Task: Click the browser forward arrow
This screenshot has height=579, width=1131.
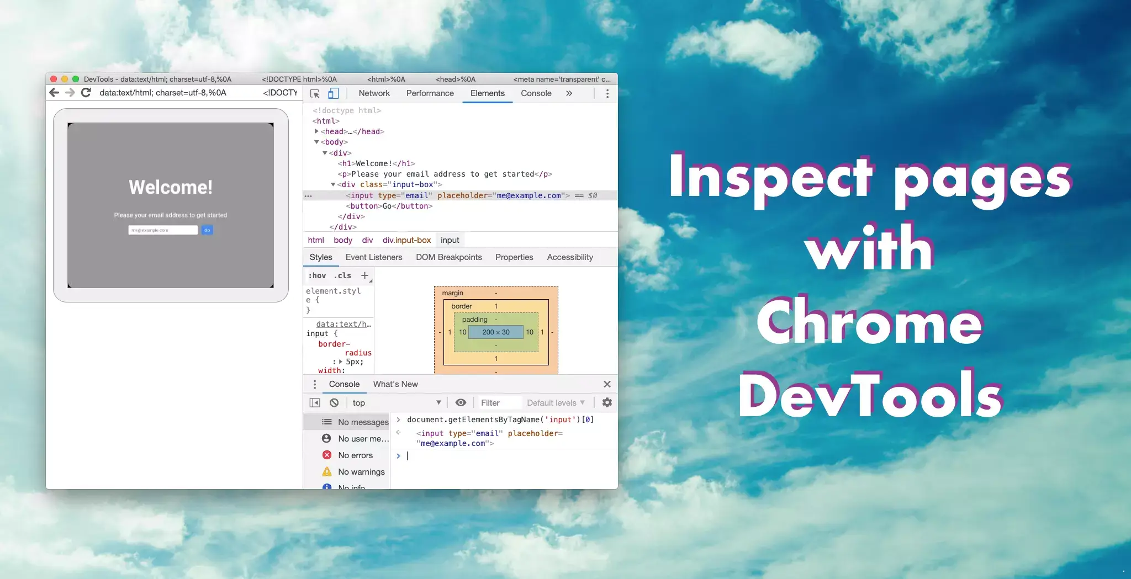Action: pos(70,93)
